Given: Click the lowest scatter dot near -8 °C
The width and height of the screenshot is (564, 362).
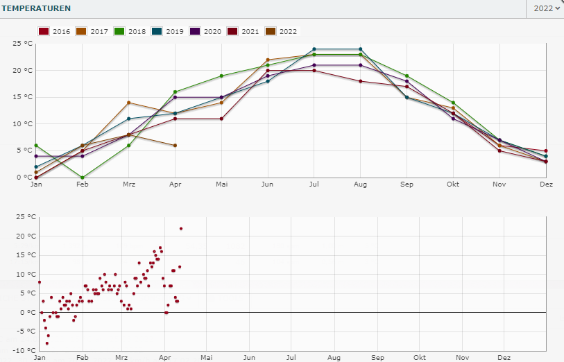Looking at the screenshot, I should point(47,343).
